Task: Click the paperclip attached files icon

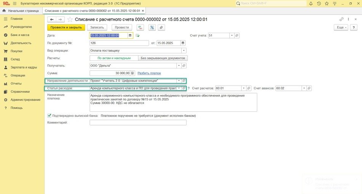Action: click(x=162, y=27)
